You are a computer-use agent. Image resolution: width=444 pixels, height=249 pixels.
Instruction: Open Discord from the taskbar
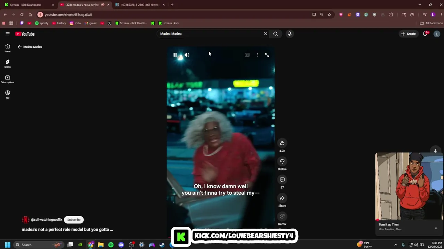[121, 245]
